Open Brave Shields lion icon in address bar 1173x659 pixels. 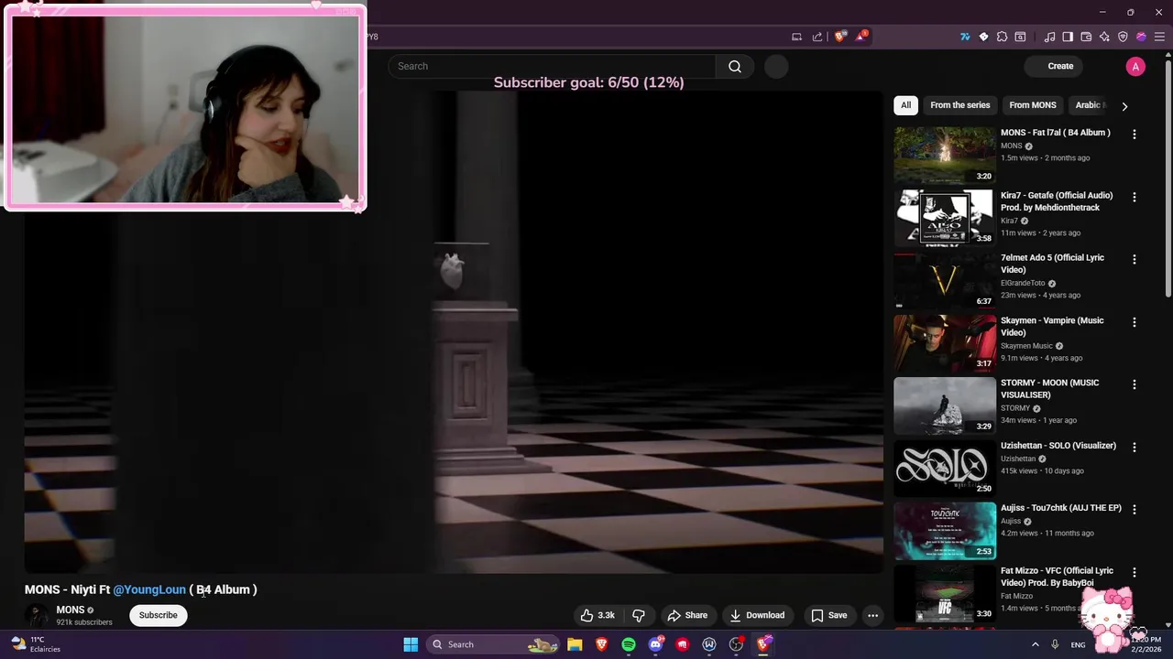click(840, 37)
